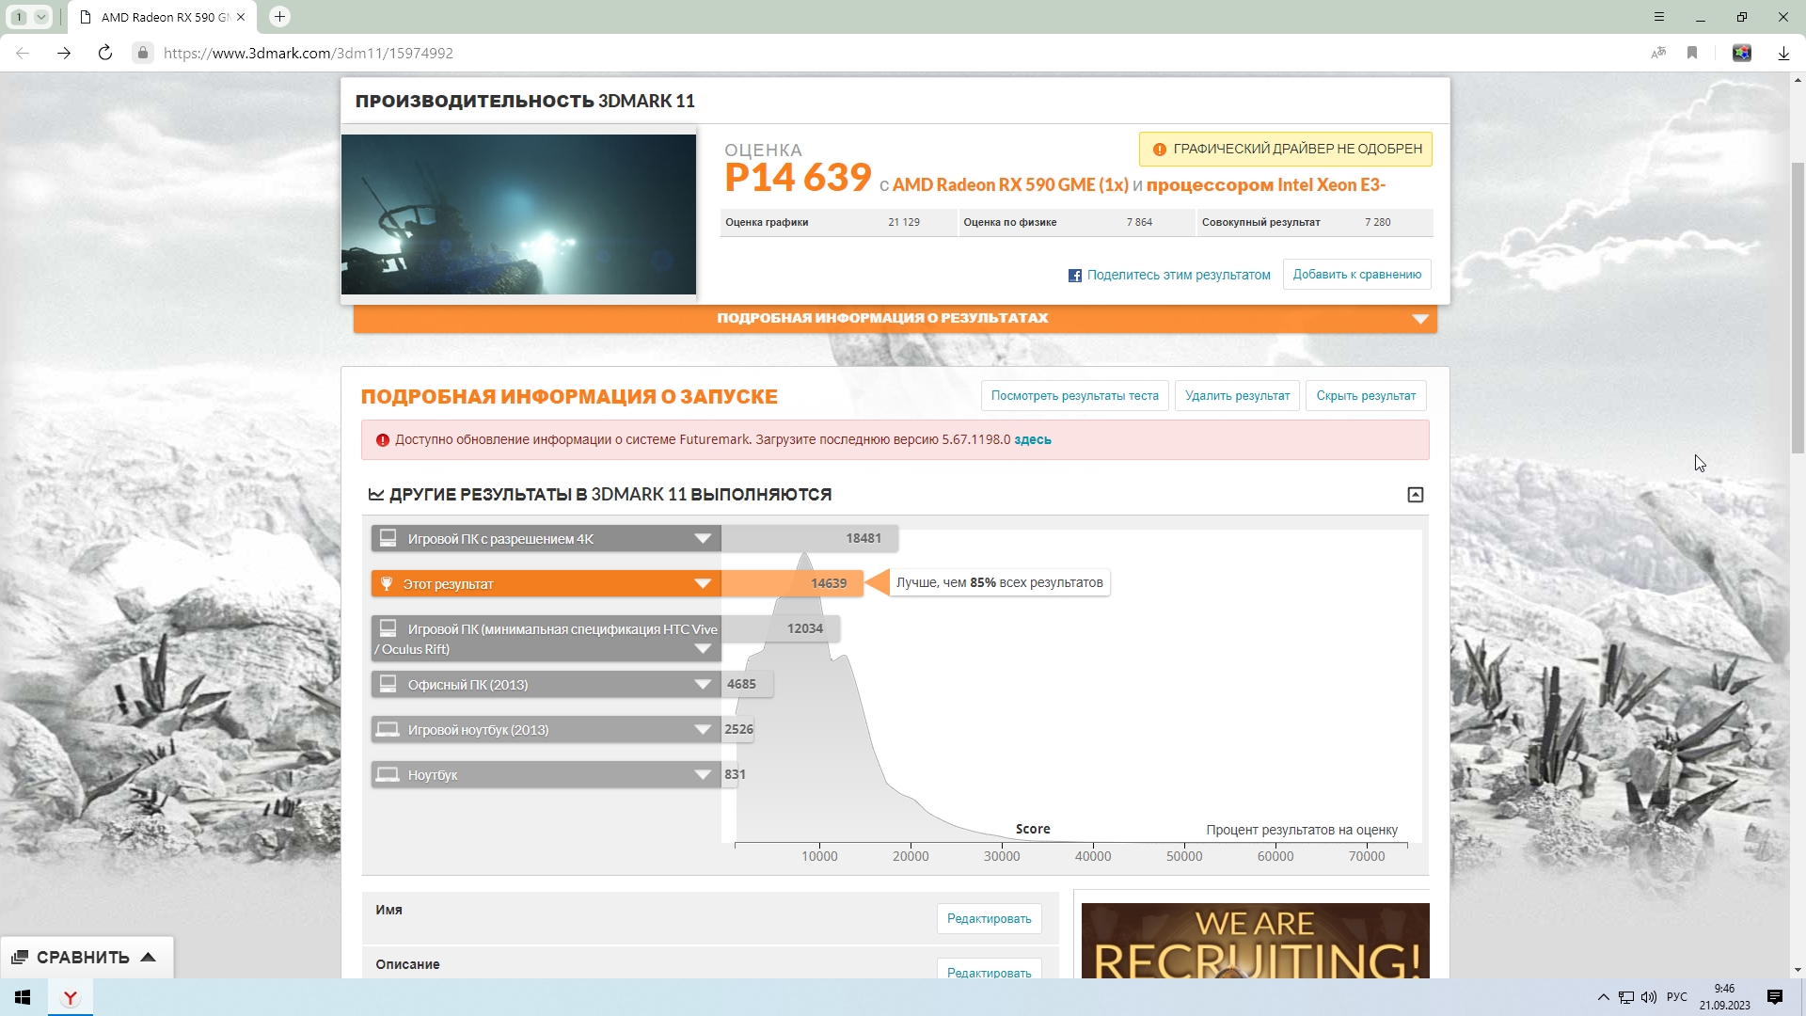
Task: Open the СРАВНИТЬ compare panel
Action: click(85, 957)
